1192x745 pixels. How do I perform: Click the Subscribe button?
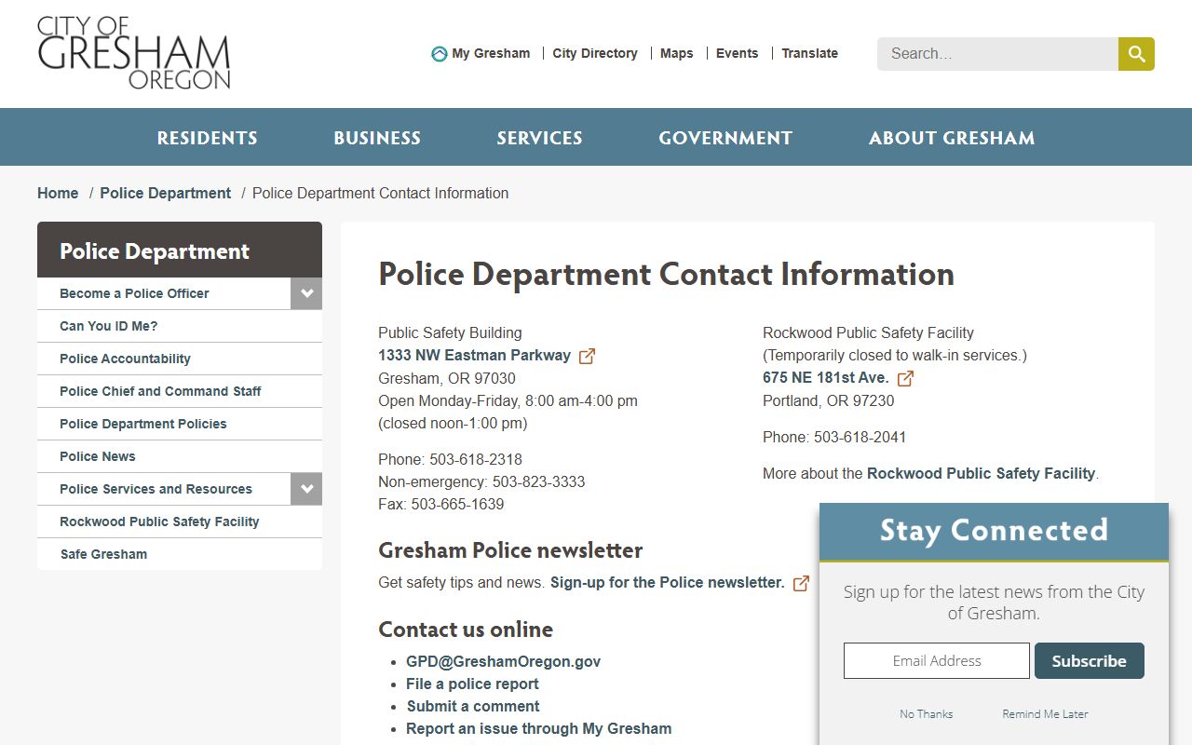1090,661
